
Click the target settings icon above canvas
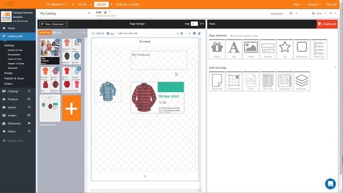tap(182, 33)
